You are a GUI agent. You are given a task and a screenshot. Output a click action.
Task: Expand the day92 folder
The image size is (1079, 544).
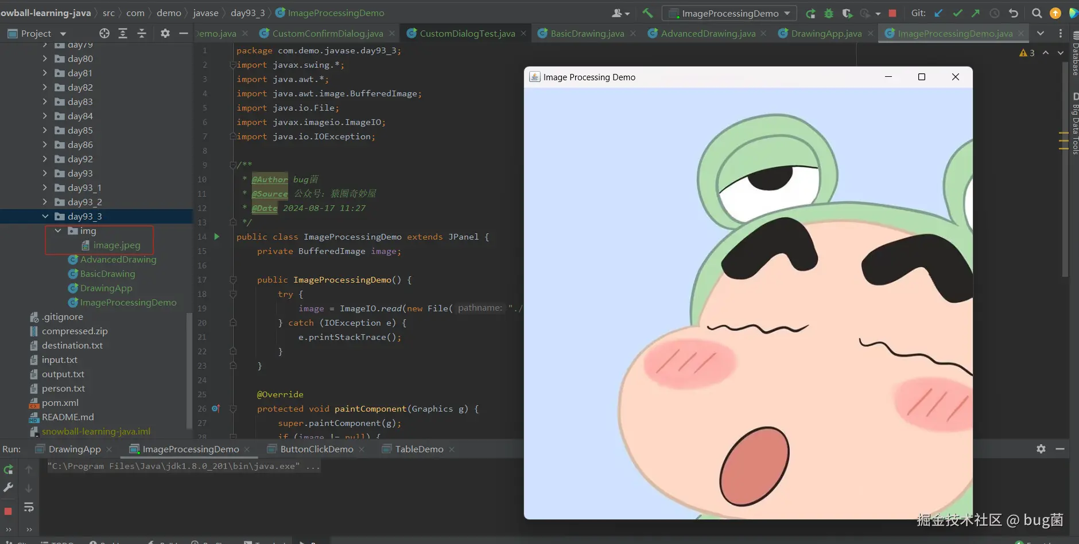pyautogui.click(x=45, y=159)
